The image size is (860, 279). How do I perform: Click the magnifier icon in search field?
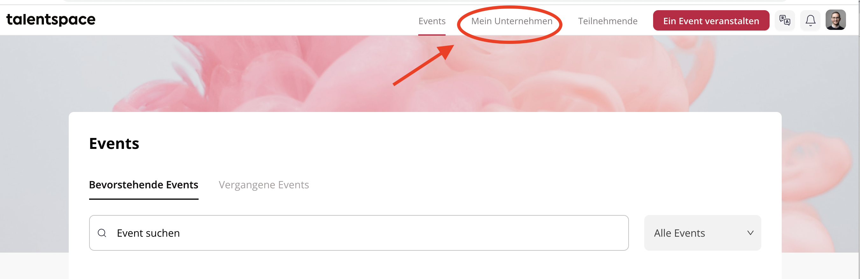[102, 233]
